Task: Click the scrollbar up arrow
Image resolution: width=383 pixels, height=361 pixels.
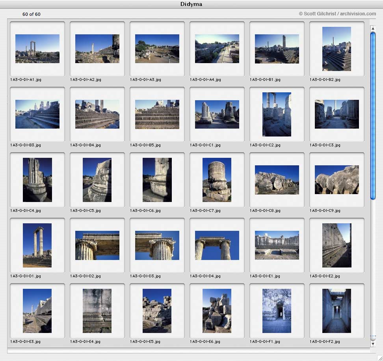Action: pyautogui.click(x=373, y=29)
